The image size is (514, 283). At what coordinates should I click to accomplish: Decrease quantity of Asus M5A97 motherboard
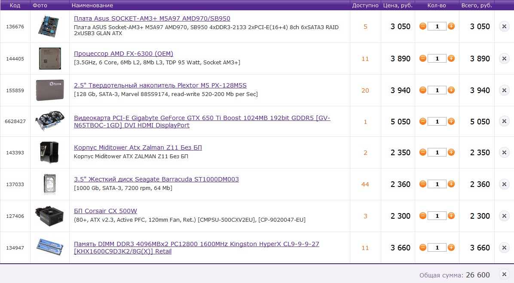click(x=422, y=27)
